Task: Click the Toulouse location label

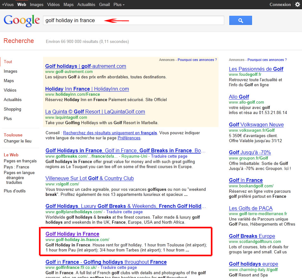Action: tap(13, 135)
